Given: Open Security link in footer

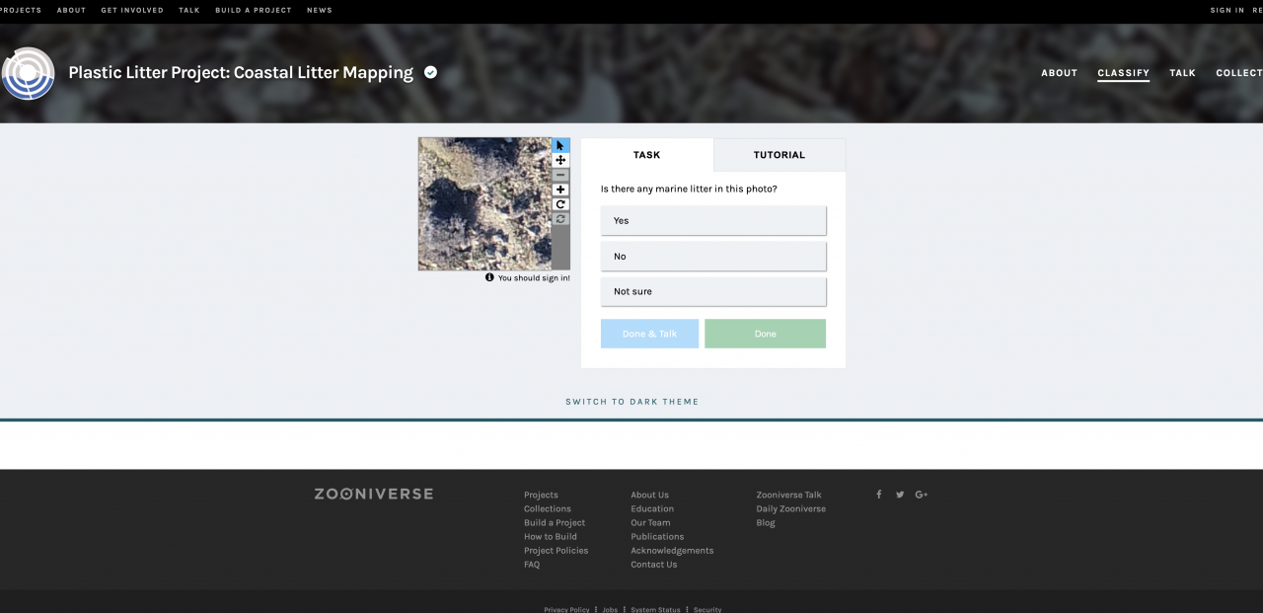Looking at the screenshot, I should 707,609.
